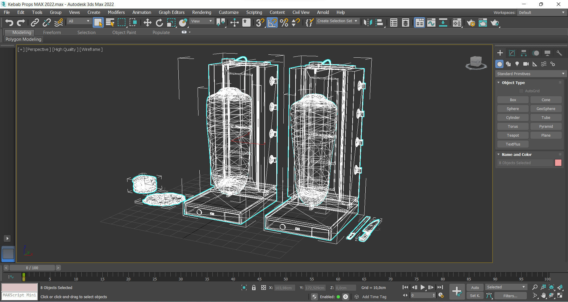Activate Select and Rotate tool

pyautogui.click(x=159, y=22)
